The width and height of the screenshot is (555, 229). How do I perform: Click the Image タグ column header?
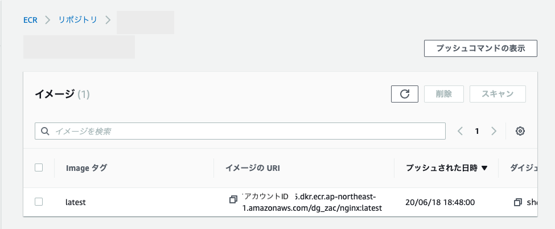click(87, 168)
